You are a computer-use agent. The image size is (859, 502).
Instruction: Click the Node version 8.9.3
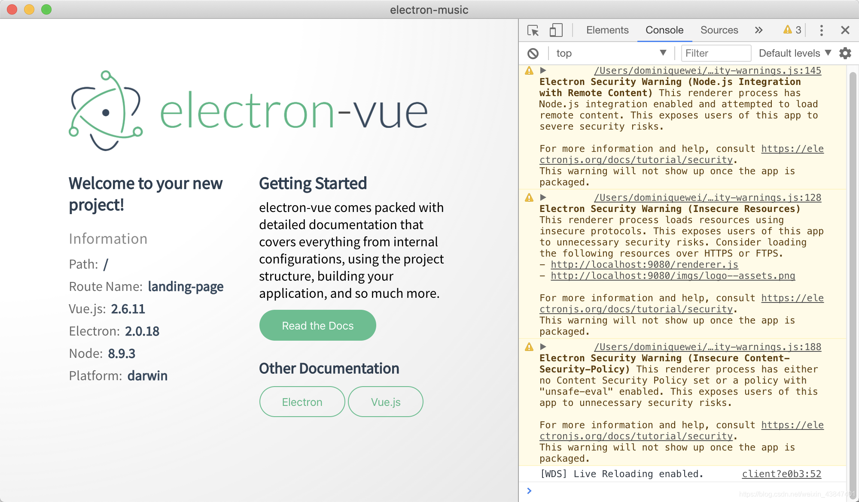[122, 353]
